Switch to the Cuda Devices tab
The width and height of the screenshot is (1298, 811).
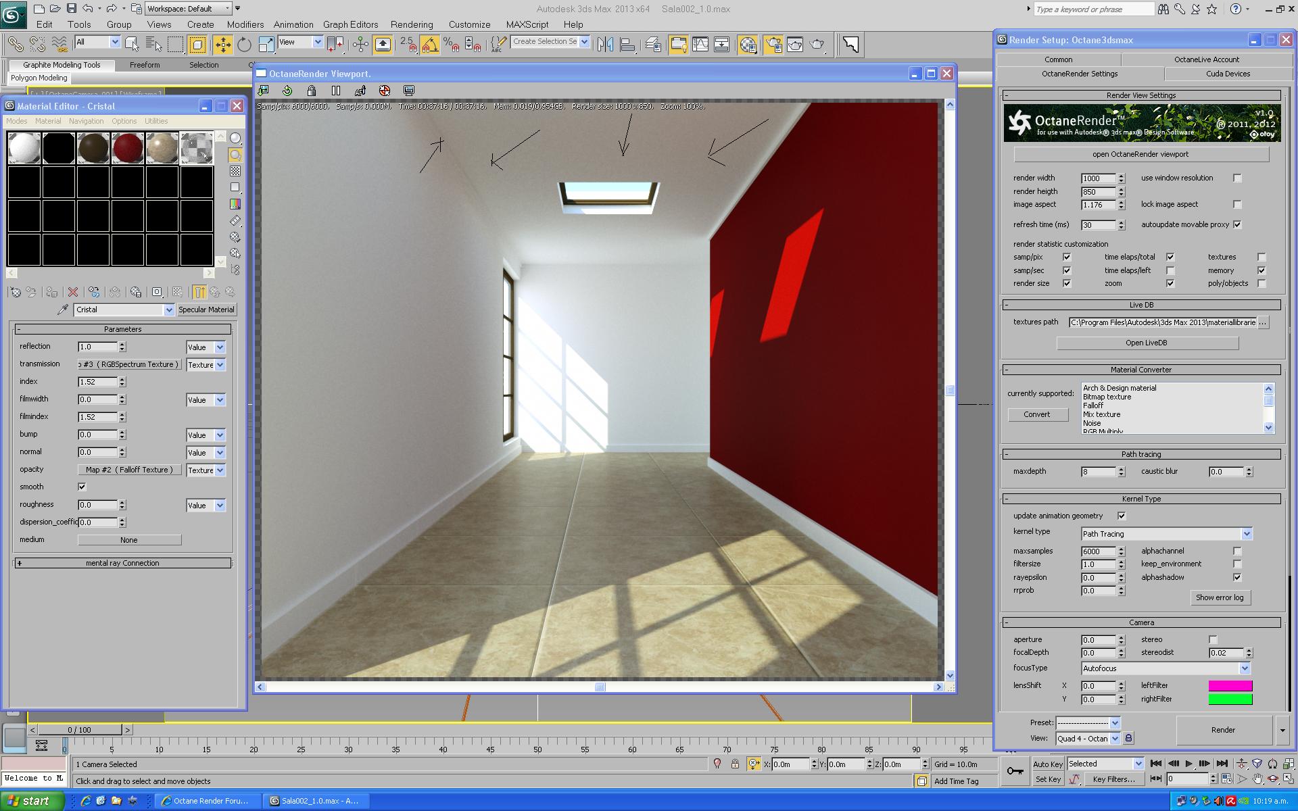(x=1228, y=74)
